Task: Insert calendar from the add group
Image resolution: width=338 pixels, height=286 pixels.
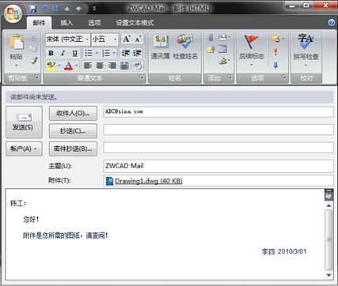Action: (x=222, y=49)
